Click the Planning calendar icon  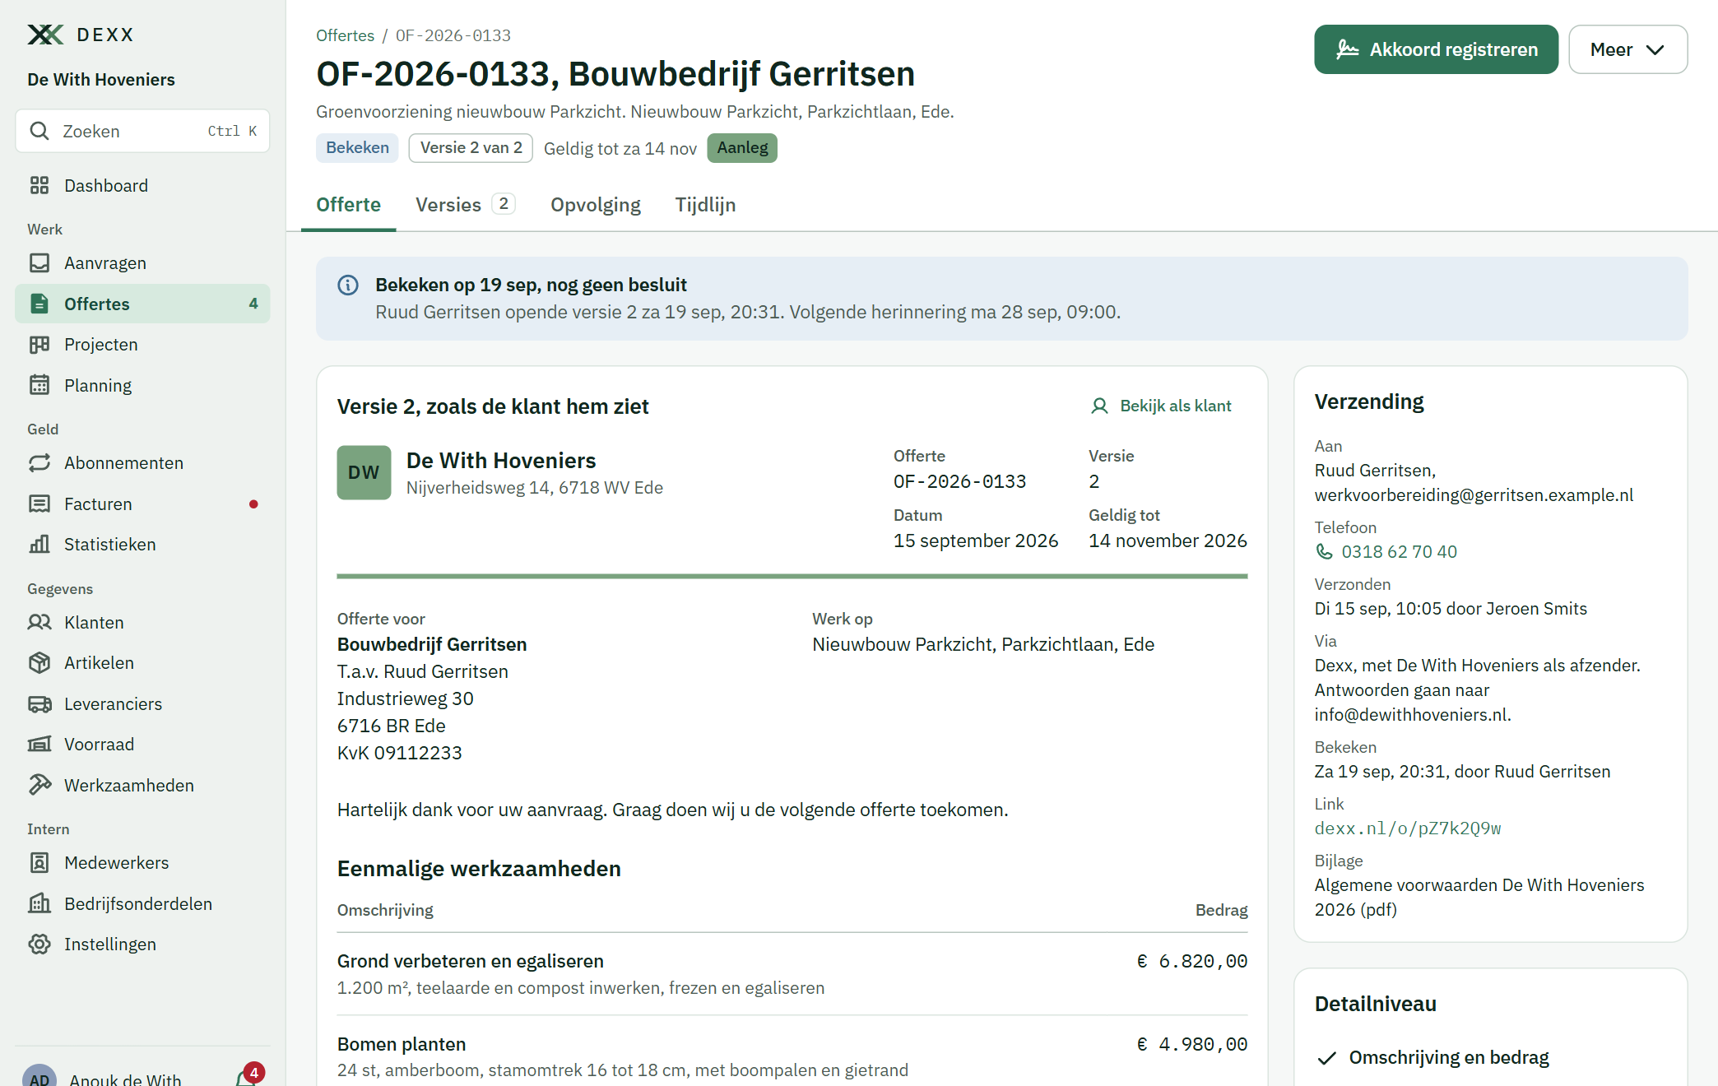[39, 385]
